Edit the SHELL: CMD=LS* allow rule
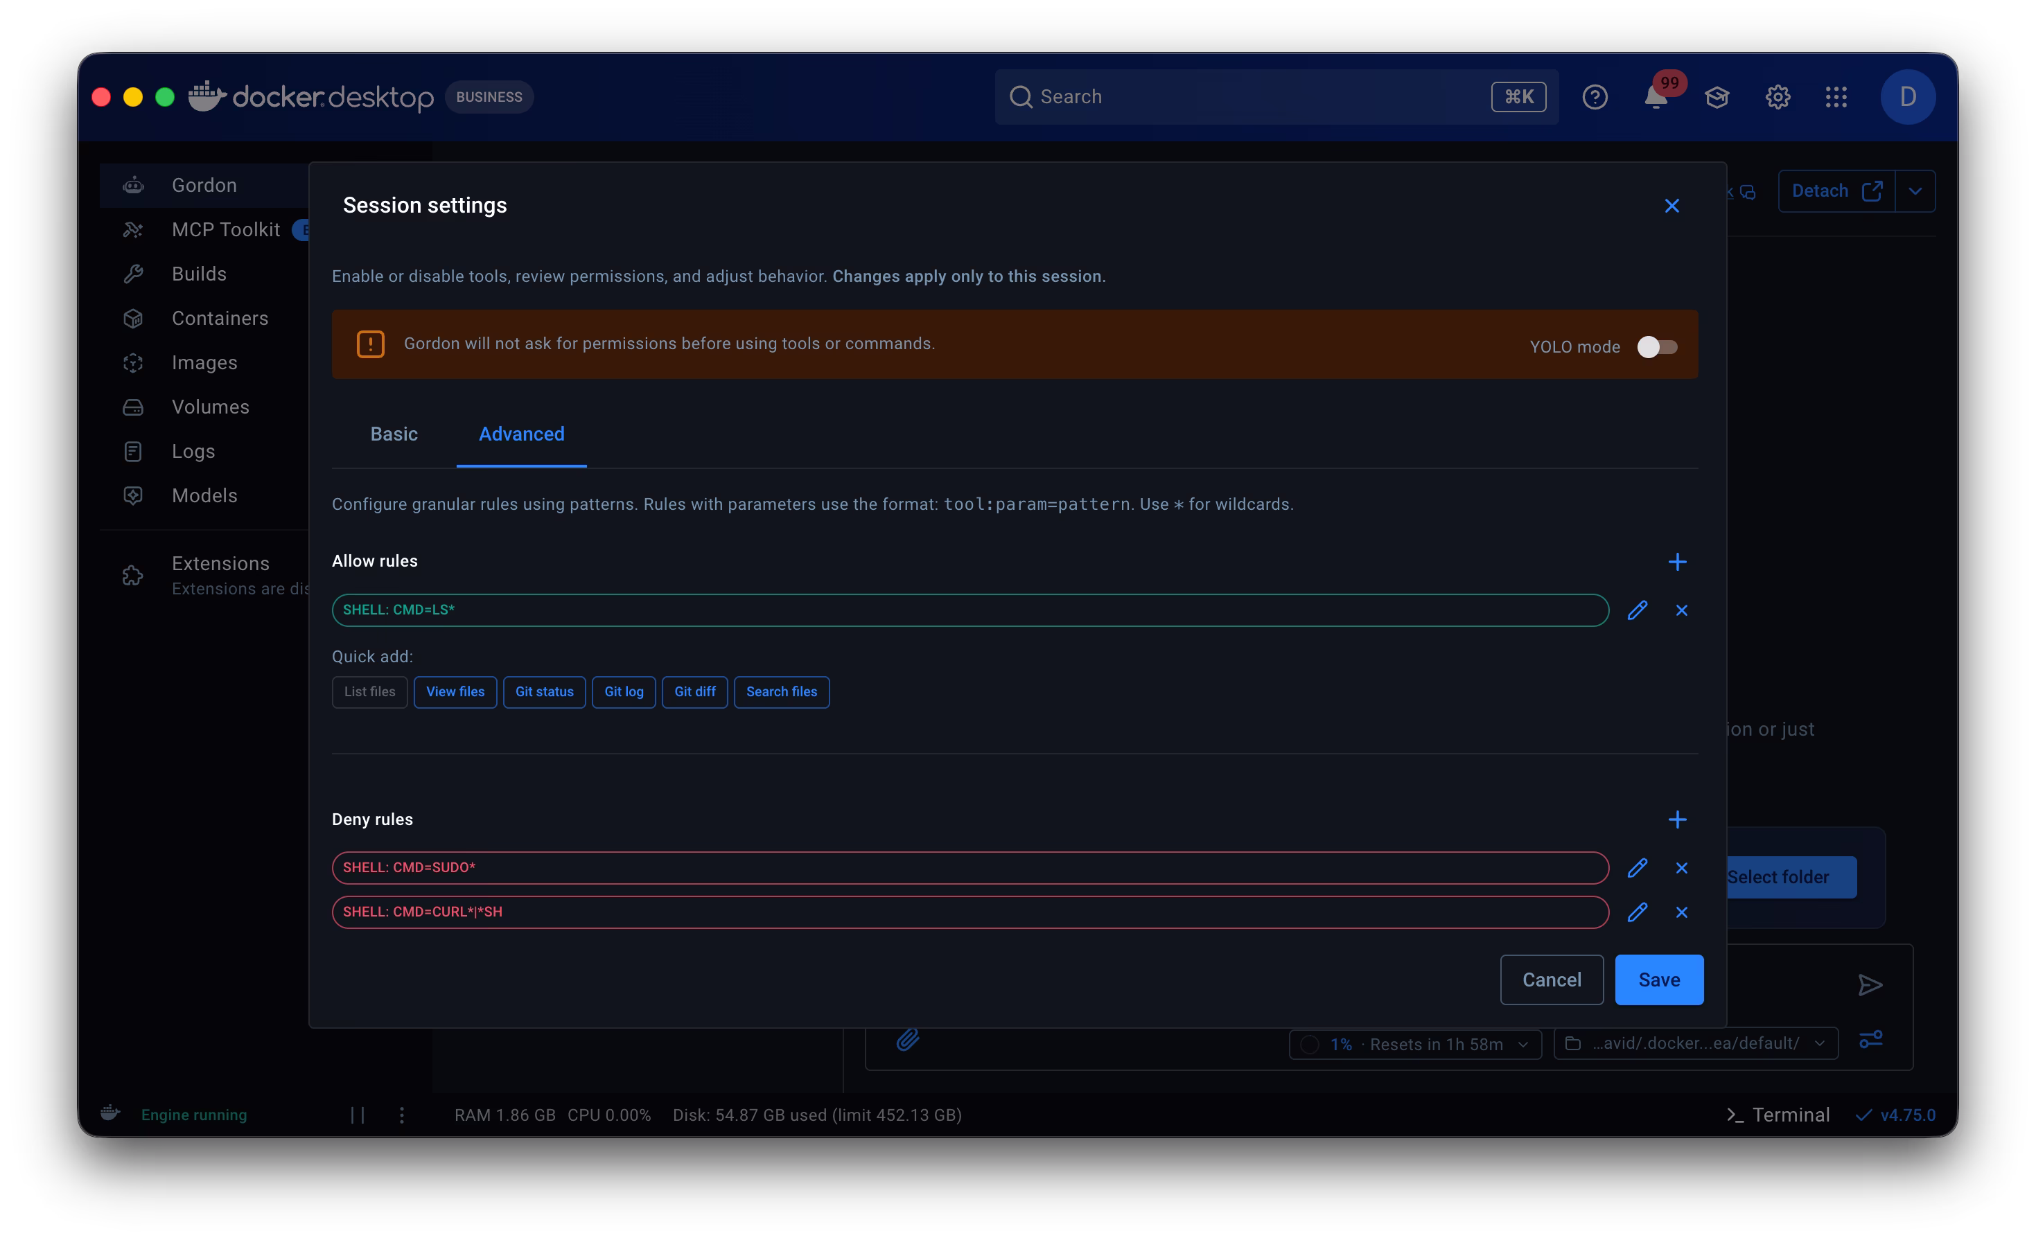Screen dimensions: 2036x1240 point(1637,610)
